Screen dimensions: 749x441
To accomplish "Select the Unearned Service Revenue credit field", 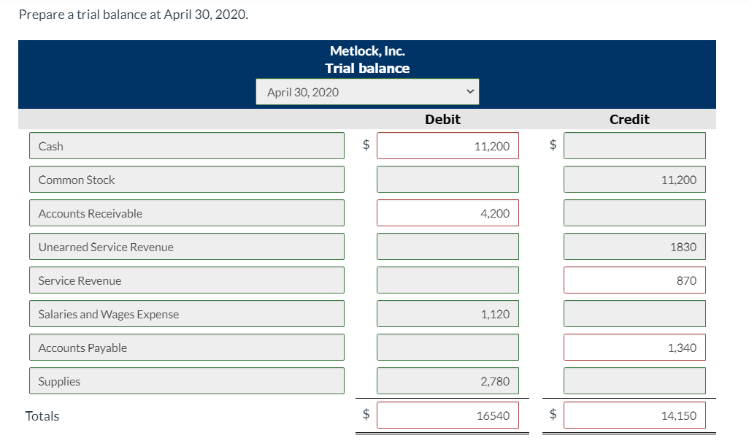I will point(634,246).
